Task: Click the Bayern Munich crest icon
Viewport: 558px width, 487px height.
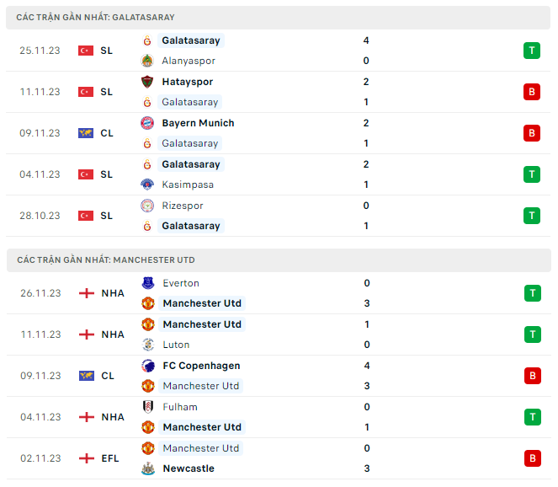Action: (147, 123)
